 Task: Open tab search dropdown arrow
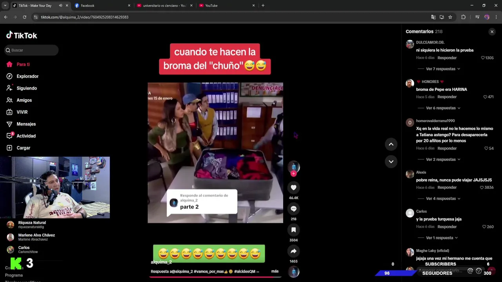[5, 5]
